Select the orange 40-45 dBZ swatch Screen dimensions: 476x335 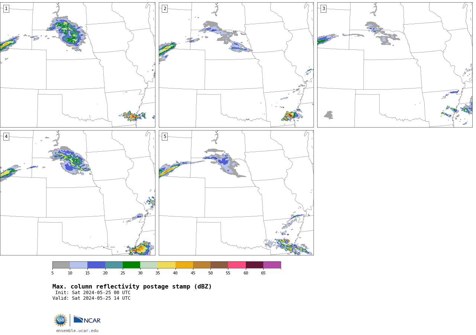[x=184, y=265]
